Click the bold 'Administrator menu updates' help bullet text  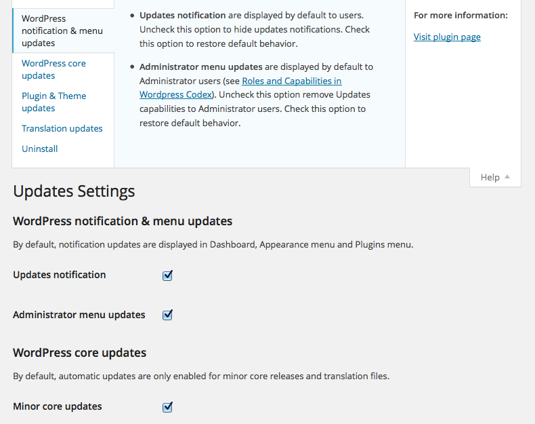click(x=201, y=66)
